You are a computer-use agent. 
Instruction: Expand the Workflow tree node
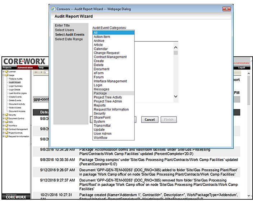(3, 125)
